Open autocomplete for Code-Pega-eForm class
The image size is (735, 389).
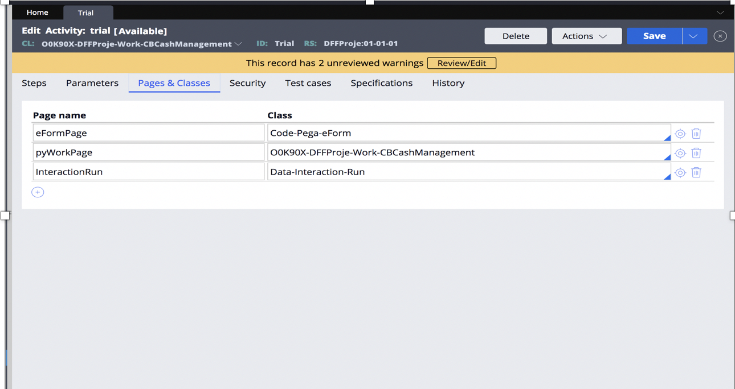(667, 138)
